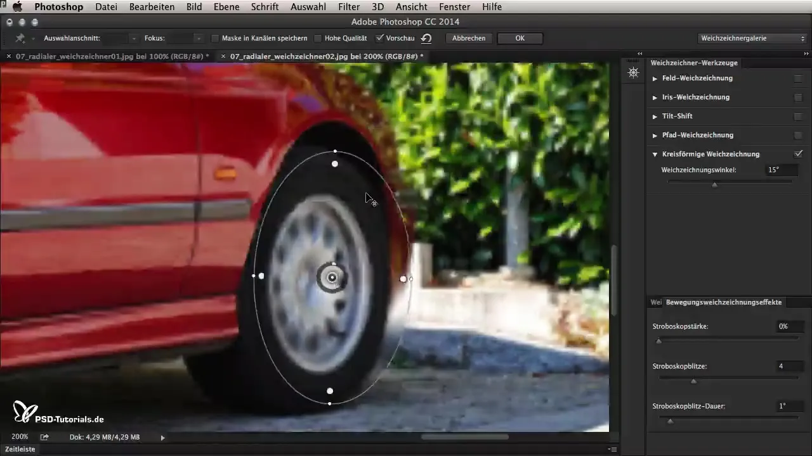The width and height of the screenshot is (812, 456).
Task: Open the Hilfe menu
Action: [492, 7]
